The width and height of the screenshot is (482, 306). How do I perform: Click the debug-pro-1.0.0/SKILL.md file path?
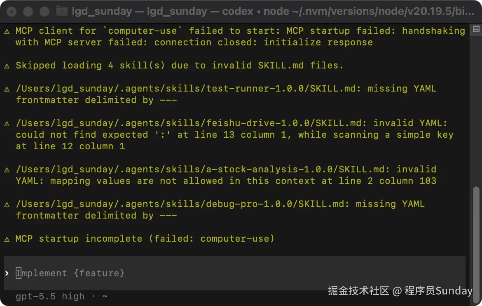click(182, 204)
